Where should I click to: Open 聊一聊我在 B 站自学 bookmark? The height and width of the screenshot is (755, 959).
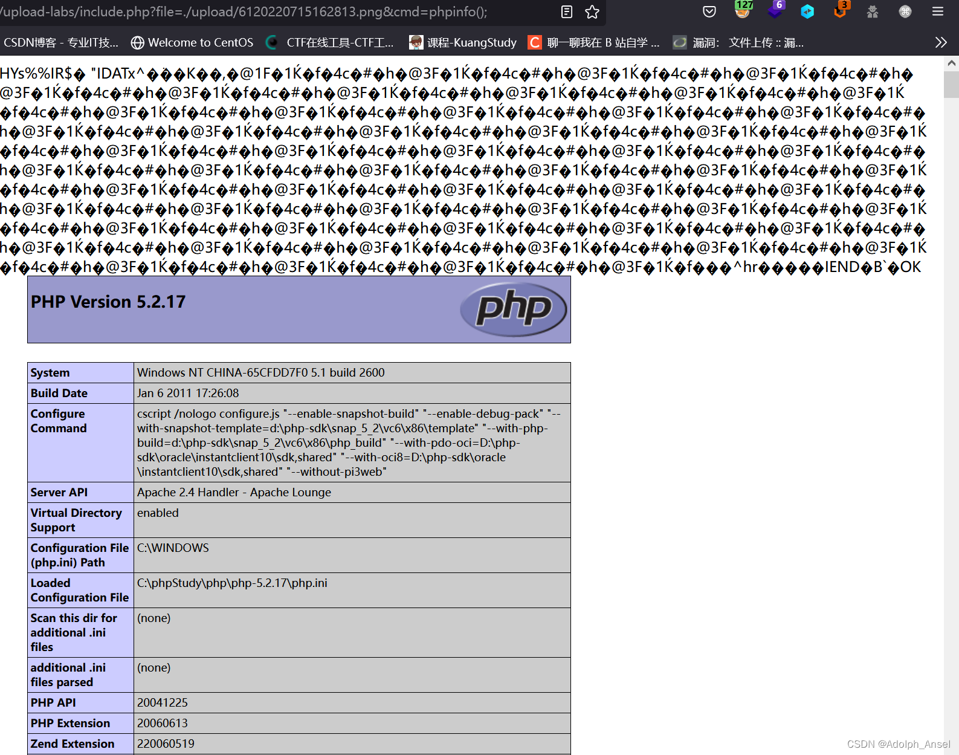coord(594,42)
